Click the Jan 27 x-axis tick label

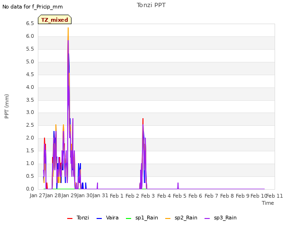[37, 196]
